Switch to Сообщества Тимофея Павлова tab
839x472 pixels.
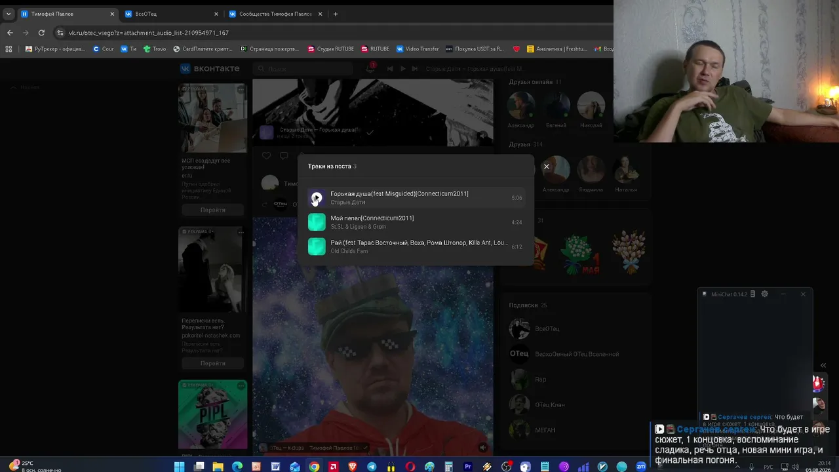[x=277, y=14]
